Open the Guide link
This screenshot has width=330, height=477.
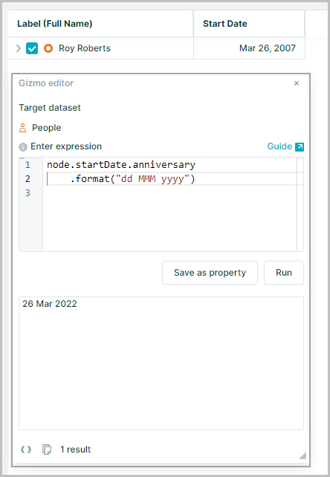(279, 146)
